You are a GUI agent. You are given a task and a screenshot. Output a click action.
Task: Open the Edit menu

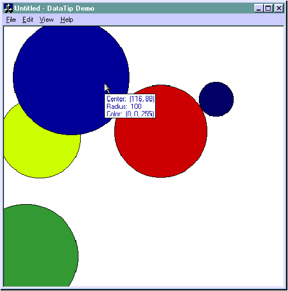point(27,20)
